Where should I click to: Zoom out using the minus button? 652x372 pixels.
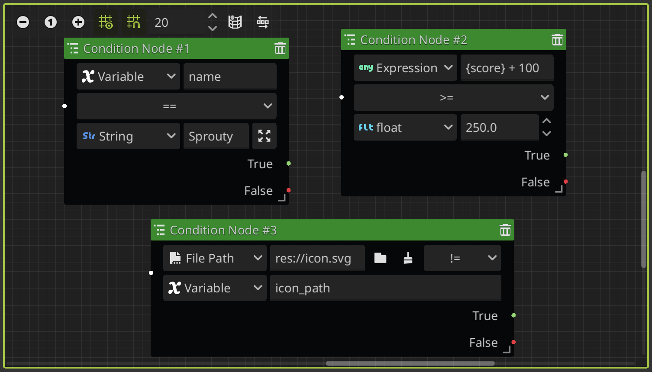click(x=23, y=22)
